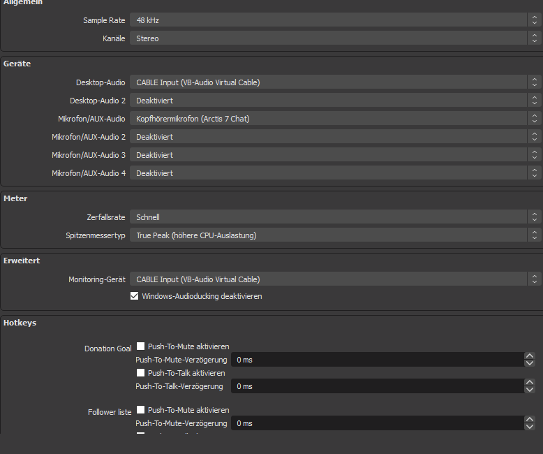Disable the Windows-Audioducking deaktivieren checkbox
Screen dimensions: 543x454
[135, 296]
